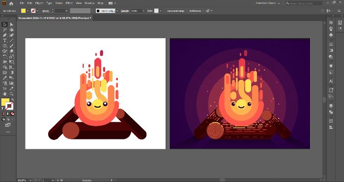Open the Stroke panel icon
Image resolution: width=344 pixels, height=182 pixels.
(331, 44)
